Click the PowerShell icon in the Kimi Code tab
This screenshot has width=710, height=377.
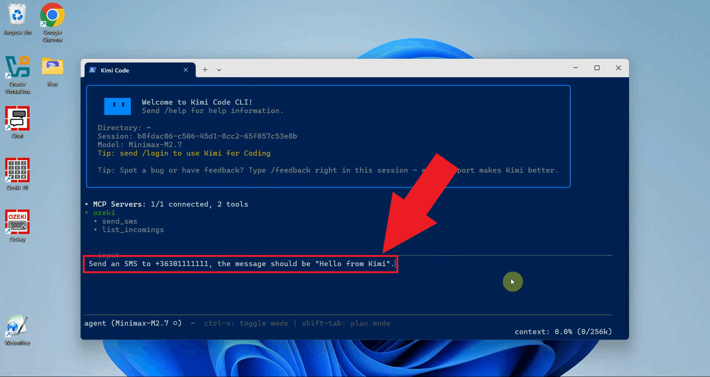click(93, 70)
